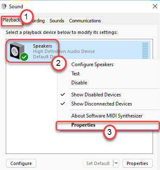
Task: Open About Software MIDI Synthesizer
Action: (107, 116)
